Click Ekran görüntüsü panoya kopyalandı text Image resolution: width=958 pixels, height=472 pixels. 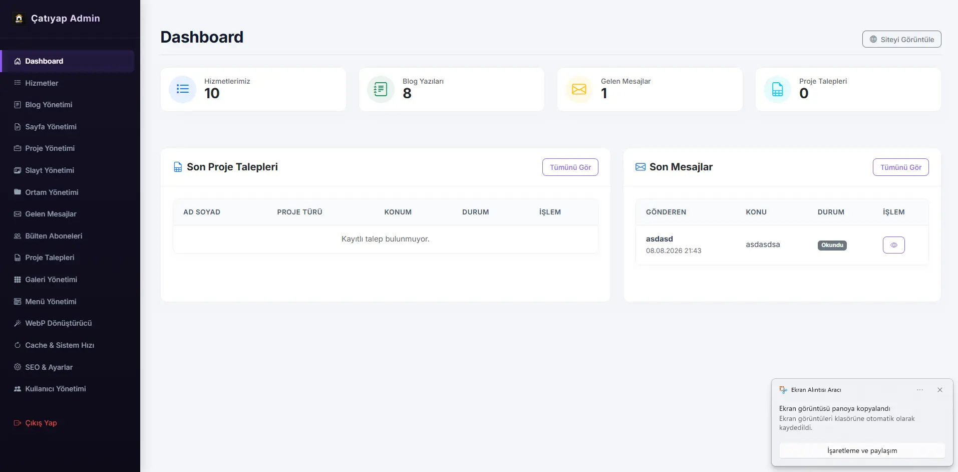pyautogui.click(x=834, y=408)
